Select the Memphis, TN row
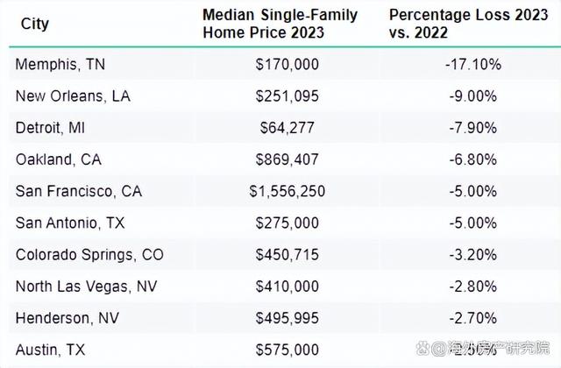Viewport: 561px width, 368px height. tap(285, 64)
